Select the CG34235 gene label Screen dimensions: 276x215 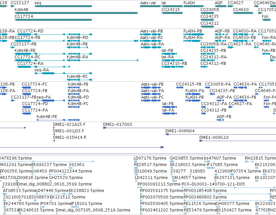pos(210,16)
